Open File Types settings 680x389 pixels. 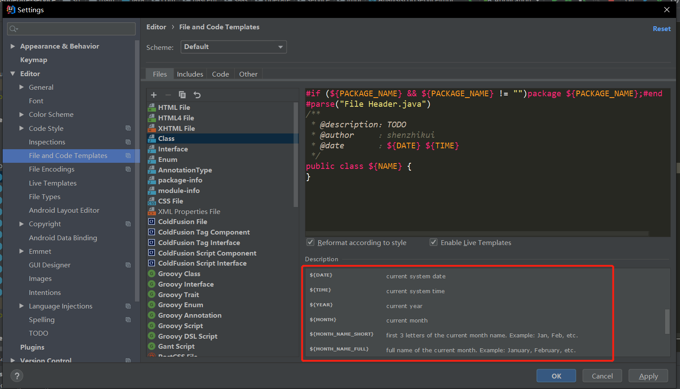click(x=45, y=196)
